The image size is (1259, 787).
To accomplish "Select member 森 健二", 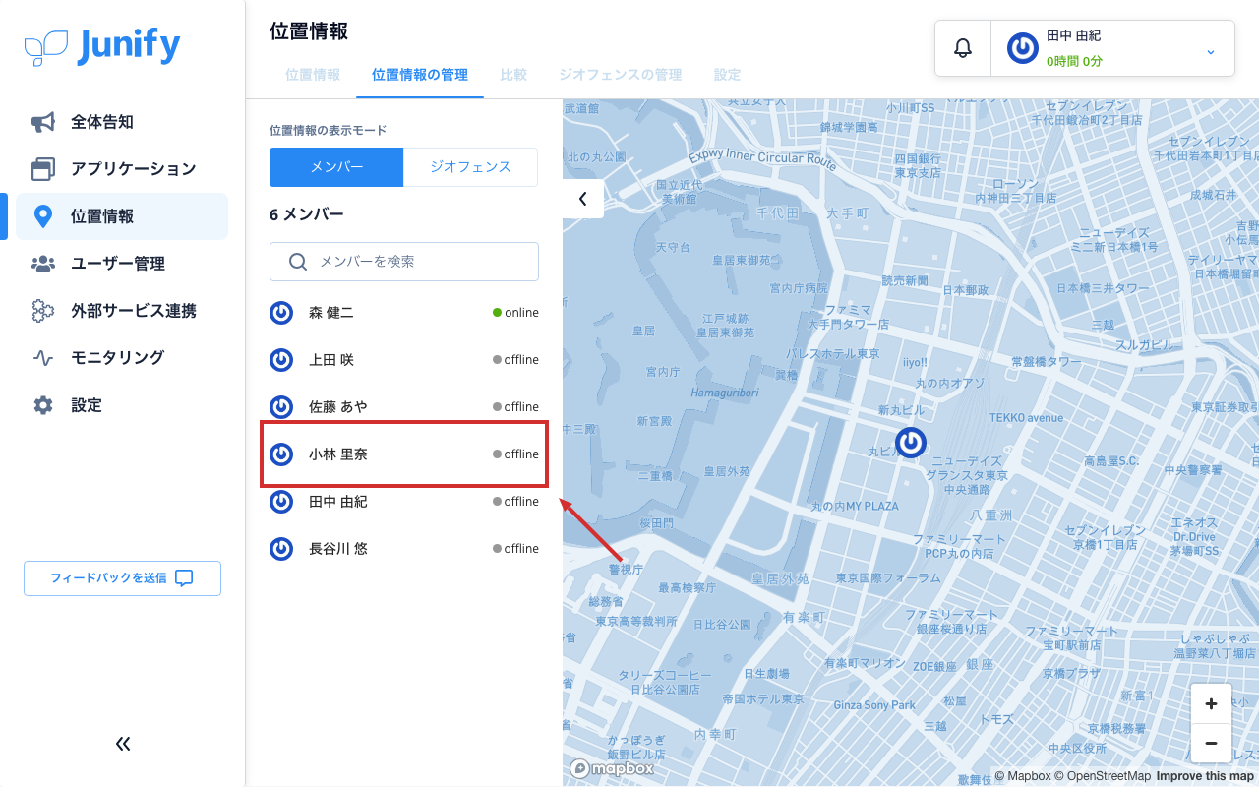I will pyautogui.click(x=404, y=313).
